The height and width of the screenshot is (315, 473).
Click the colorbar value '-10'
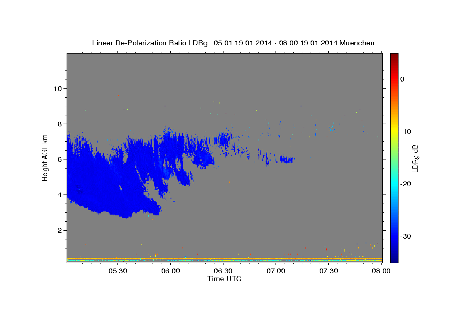(x=405, y=132)
